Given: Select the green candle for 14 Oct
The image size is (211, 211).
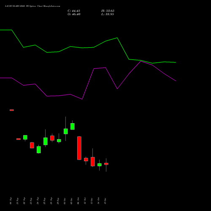Looking at the screenshot, I should 100,165.
